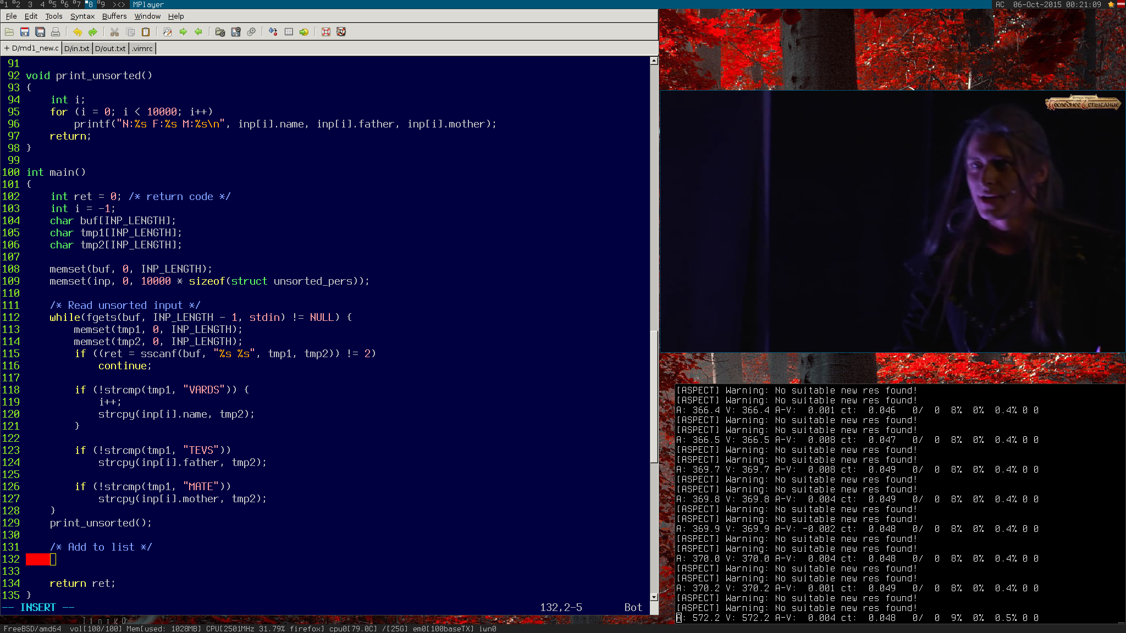Click the editor scrollbar down arrow
1126x633 pixels.
tap(654, 597)
